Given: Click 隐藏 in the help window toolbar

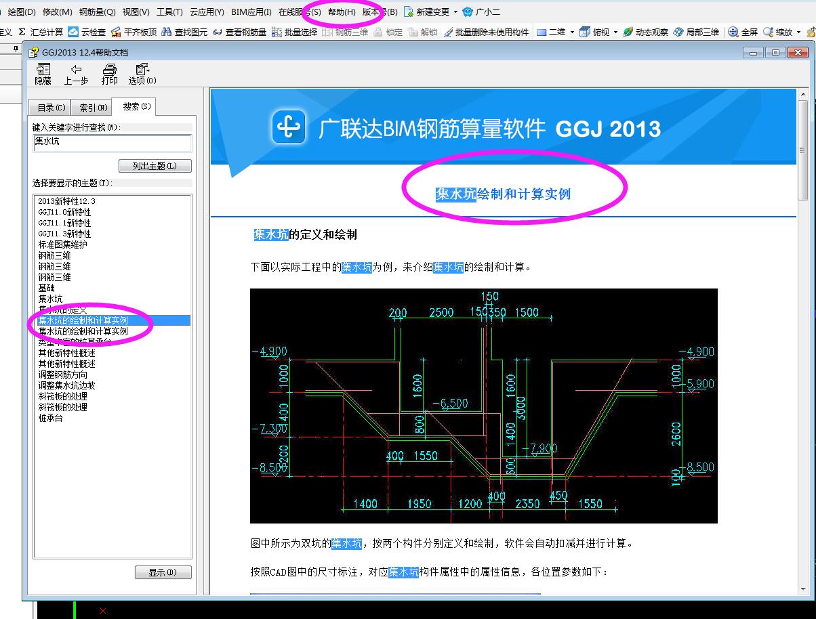Looking at the screenshot, I should click(43, 74).
